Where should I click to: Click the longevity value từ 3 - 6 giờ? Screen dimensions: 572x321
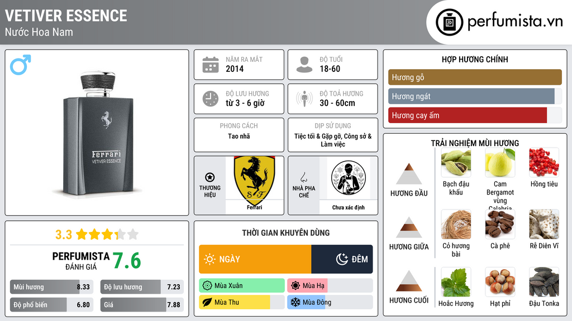tap(245, 103)
